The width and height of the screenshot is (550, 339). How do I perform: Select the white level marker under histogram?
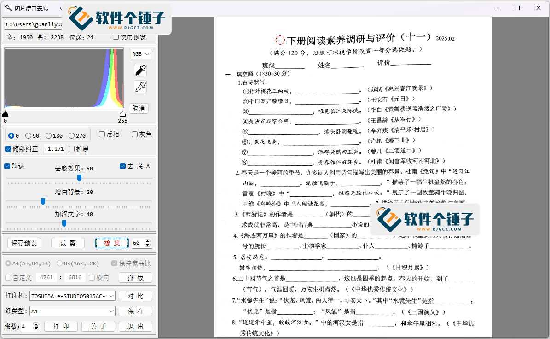(x=122, y=114)
